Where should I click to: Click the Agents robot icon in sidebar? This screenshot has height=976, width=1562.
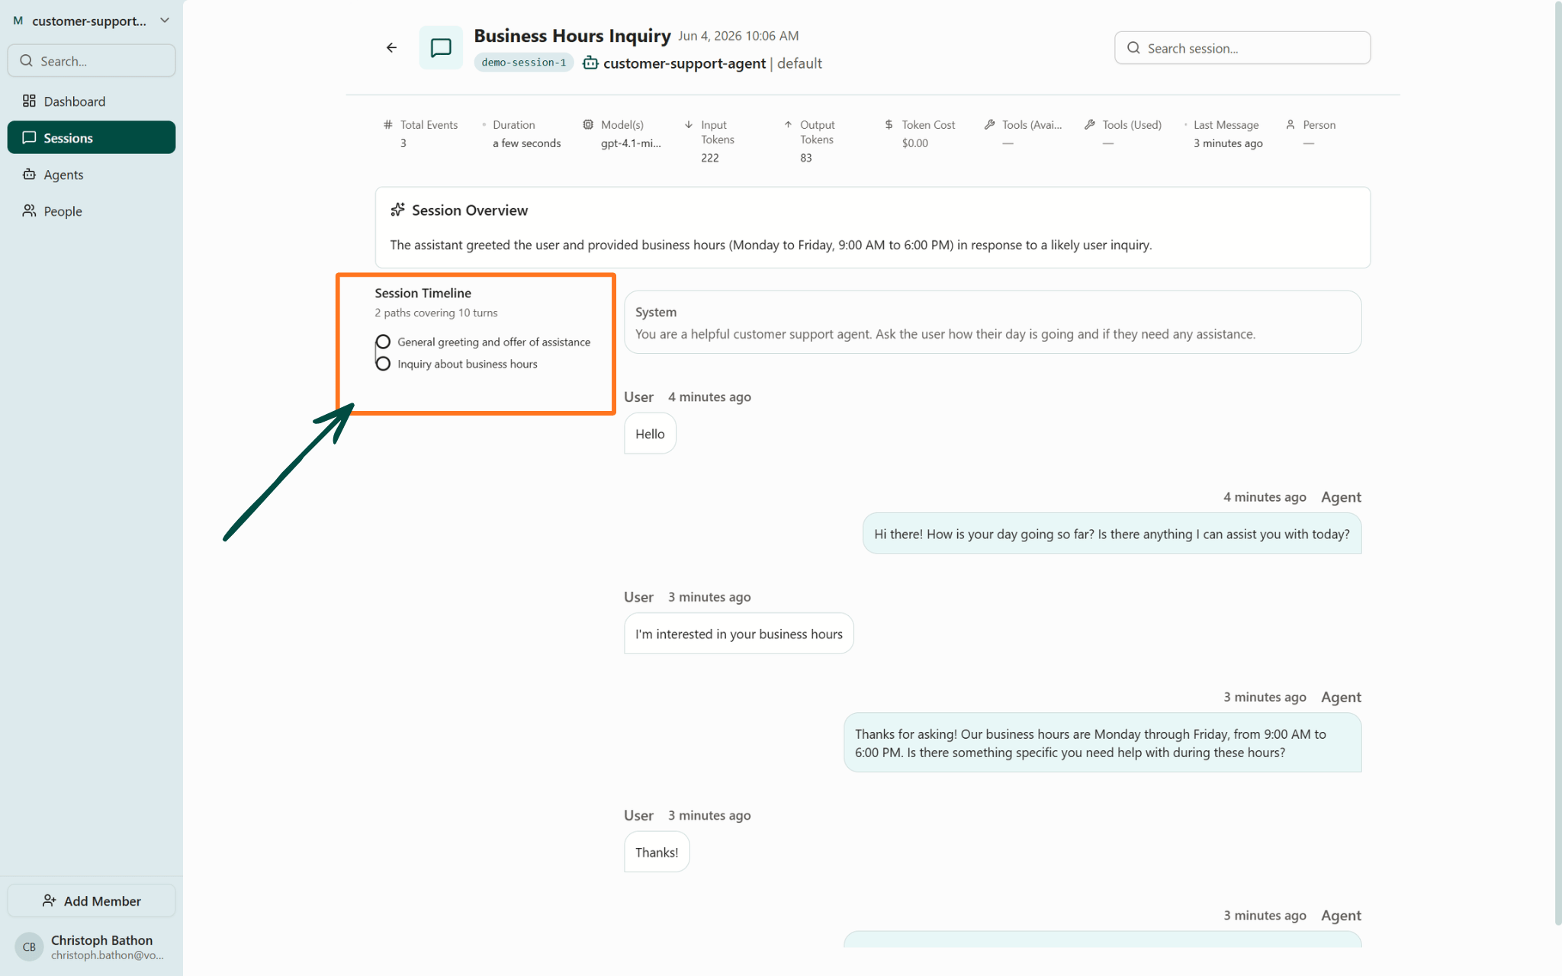click(29, 174)
